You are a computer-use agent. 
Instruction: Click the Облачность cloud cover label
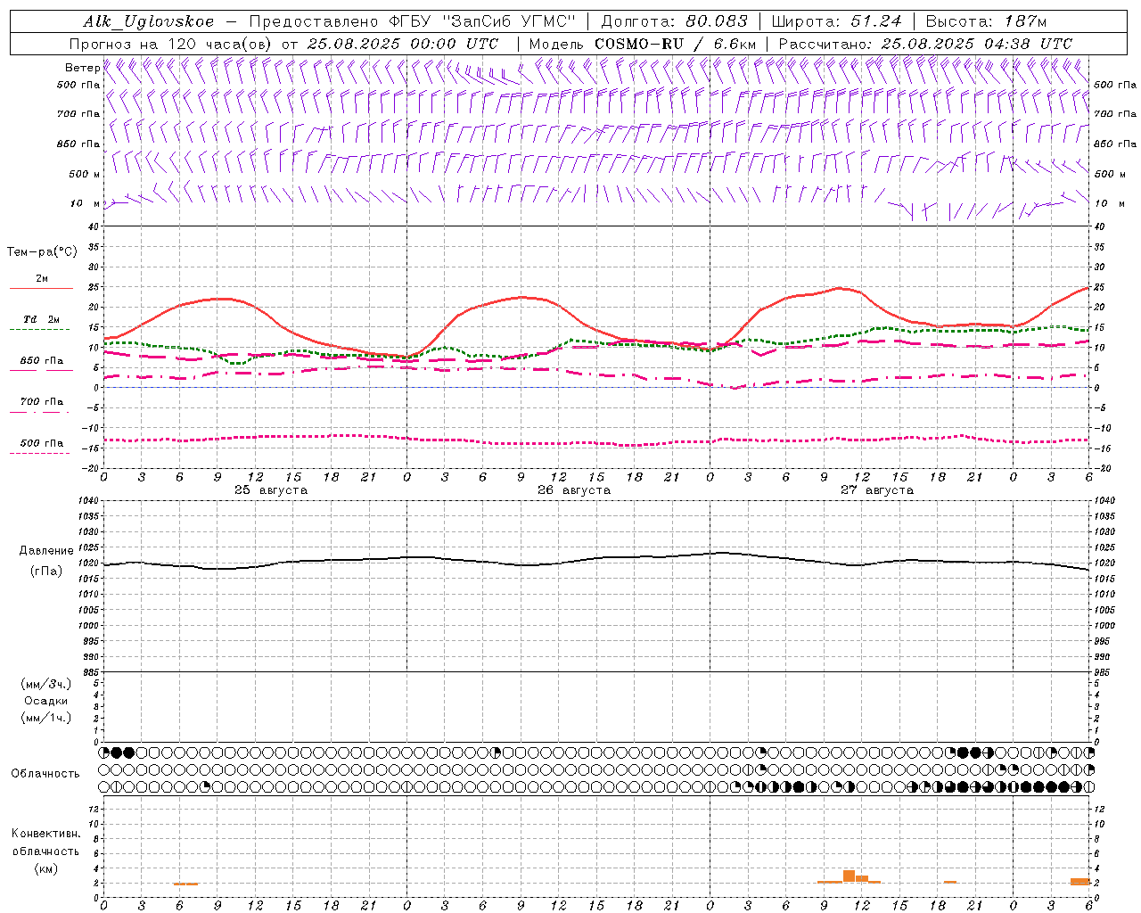45,773
